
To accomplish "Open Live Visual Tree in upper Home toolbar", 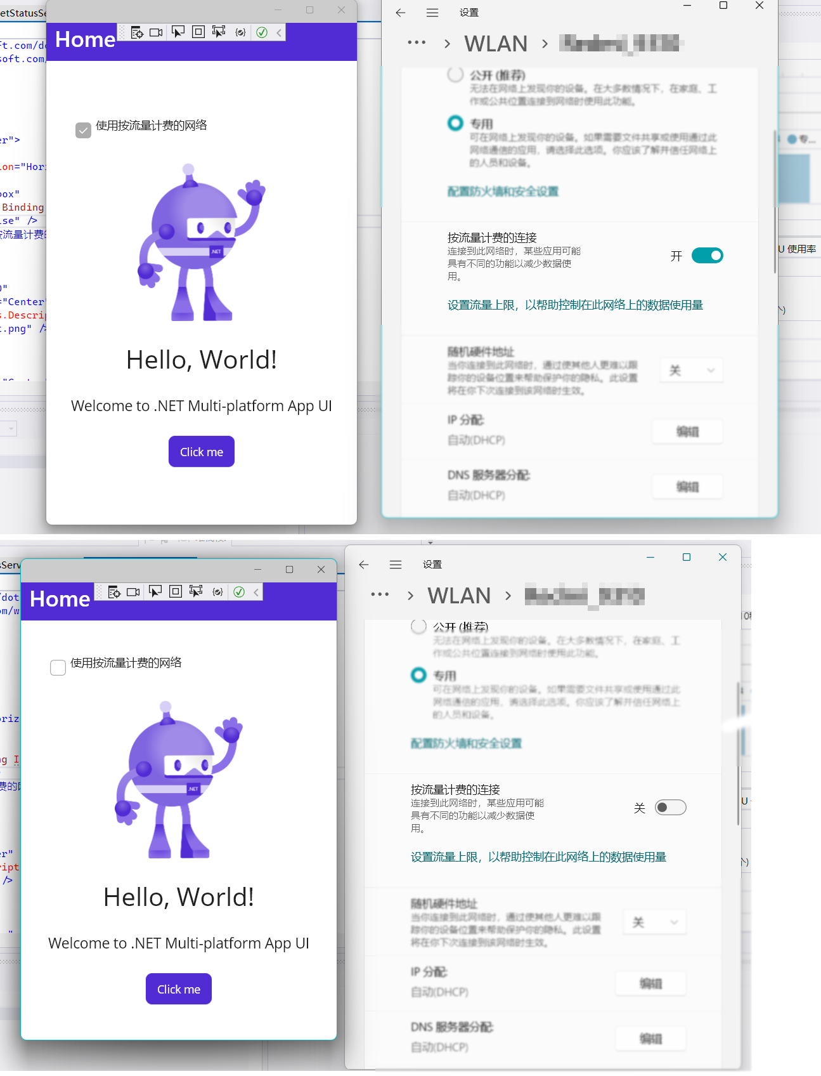I will (x=136, y=32).
